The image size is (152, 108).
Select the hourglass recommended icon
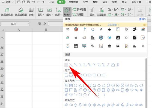pyautogui.click(x=68, y=46)
